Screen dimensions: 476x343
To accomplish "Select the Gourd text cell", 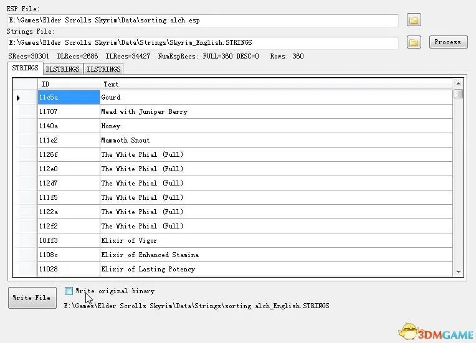I will tap(276, 97).
